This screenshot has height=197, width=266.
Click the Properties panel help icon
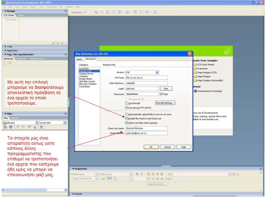click(261, 173)
